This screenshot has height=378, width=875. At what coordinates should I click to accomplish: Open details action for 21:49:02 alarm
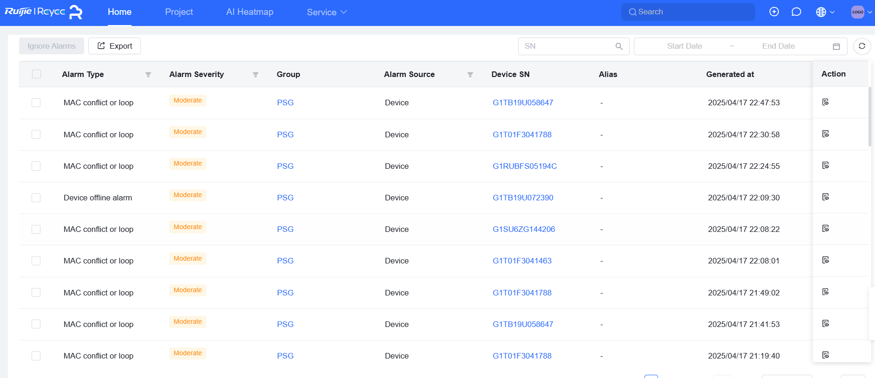pyautogui.click(x=826, y=292)
